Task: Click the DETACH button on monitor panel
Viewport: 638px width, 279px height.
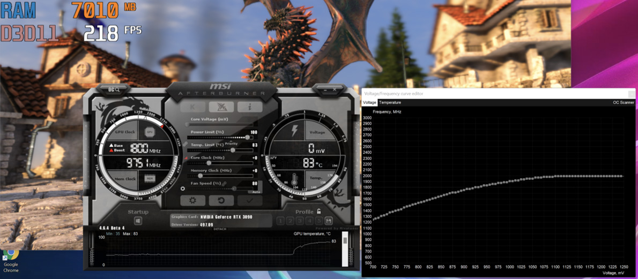Action: (x=220, y=229)
